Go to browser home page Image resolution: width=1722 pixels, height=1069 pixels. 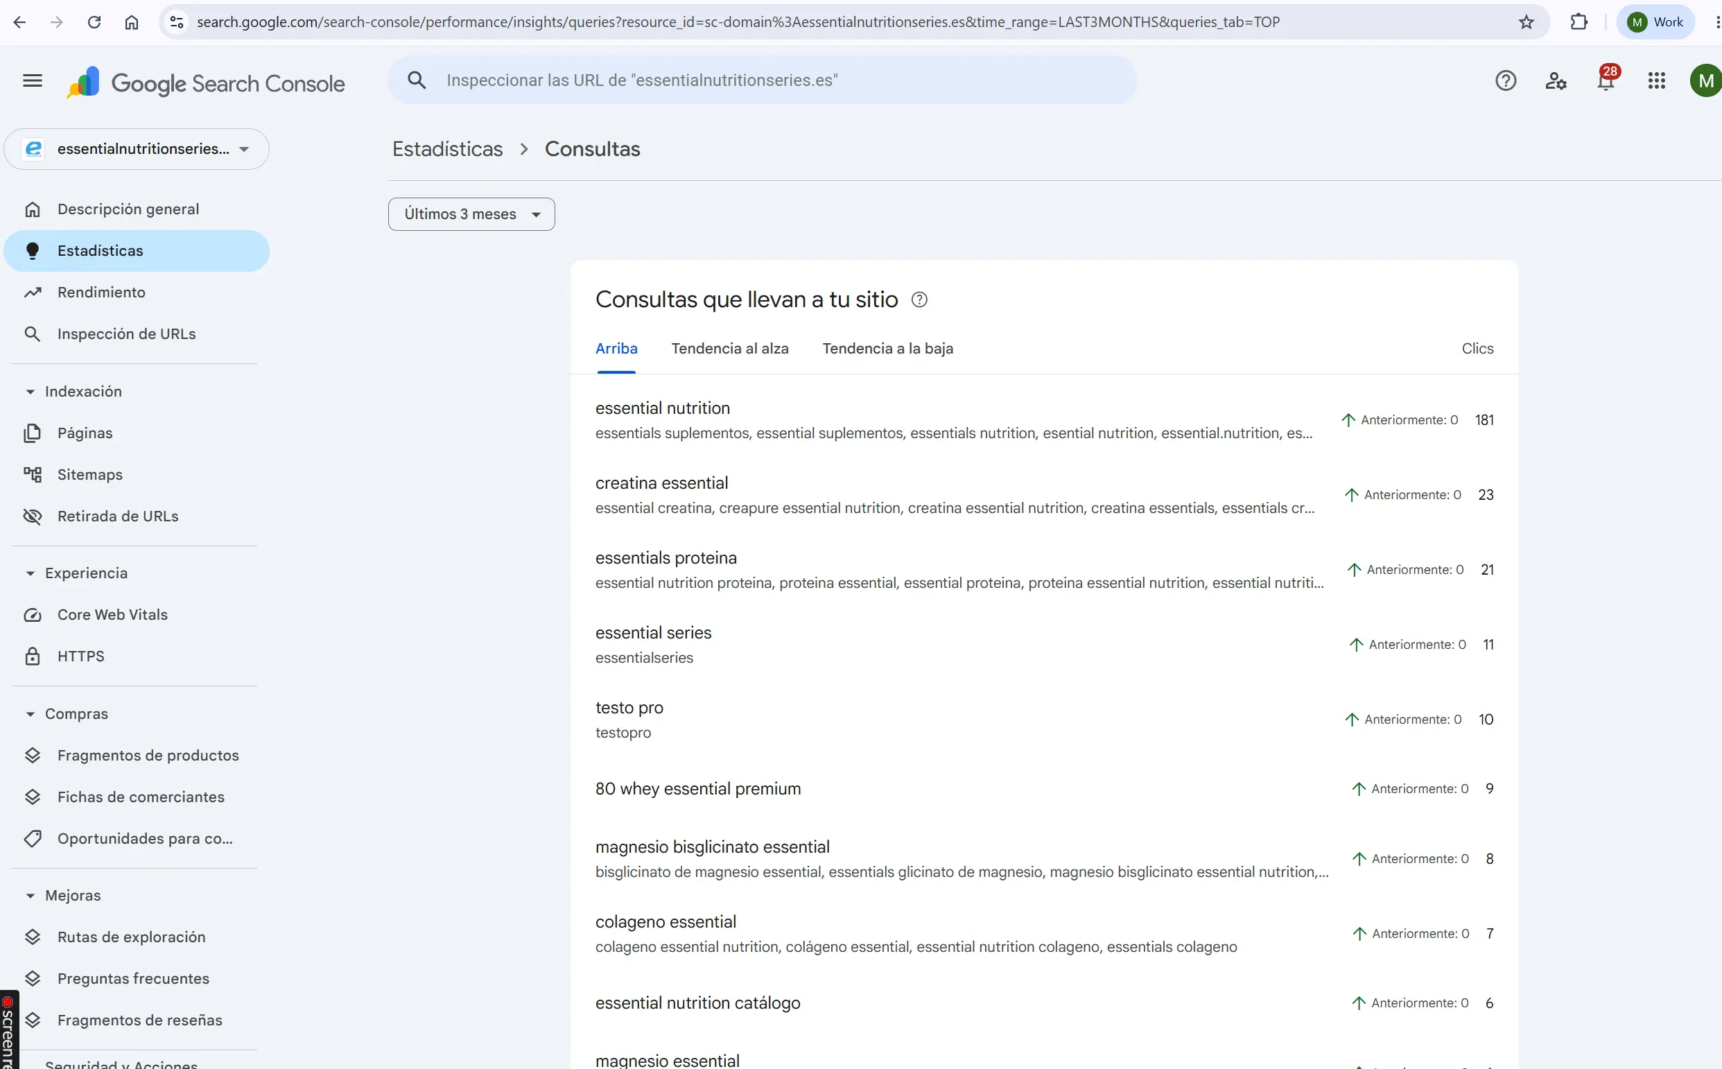pyautogui.click(x=132, y=22)
